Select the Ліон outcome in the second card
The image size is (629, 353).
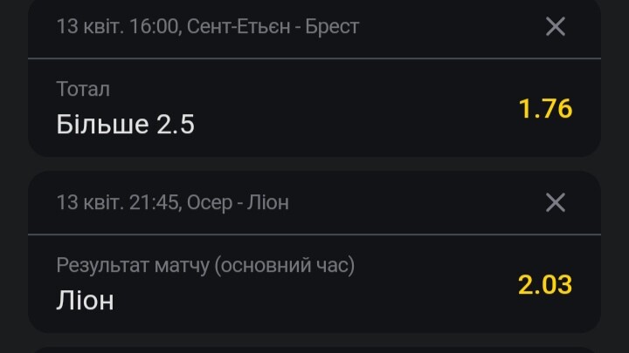click(85, 300)
